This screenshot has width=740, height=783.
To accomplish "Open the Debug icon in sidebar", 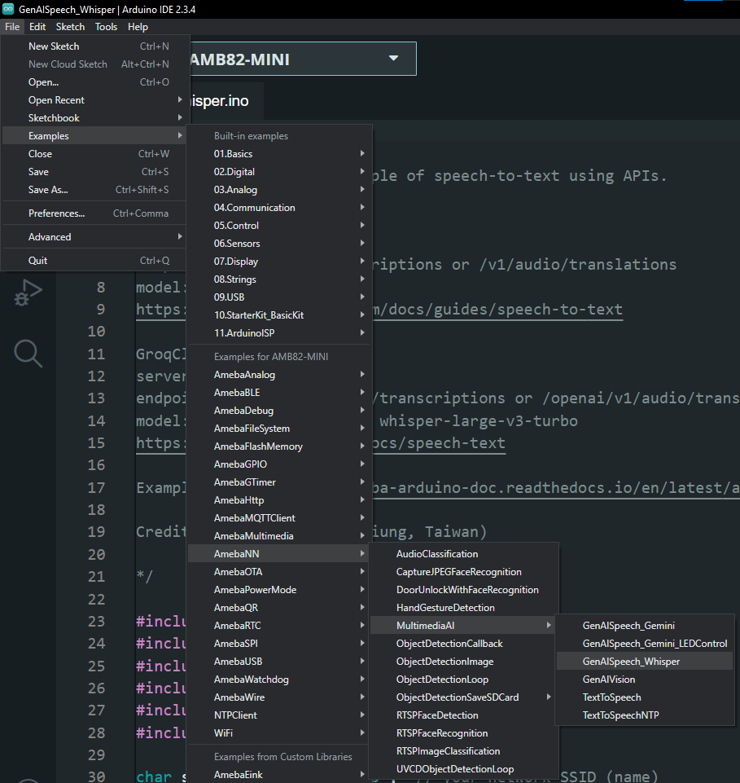I will [x=28, y=293].
